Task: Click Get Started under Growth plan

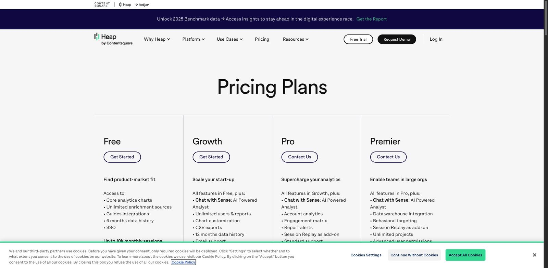Action: tap(211, 157)
